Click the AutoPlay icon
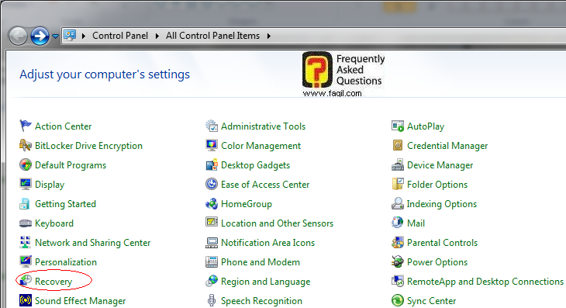This screenshot has height=308, width=566. pyautogui.click(x=398, y=126)
